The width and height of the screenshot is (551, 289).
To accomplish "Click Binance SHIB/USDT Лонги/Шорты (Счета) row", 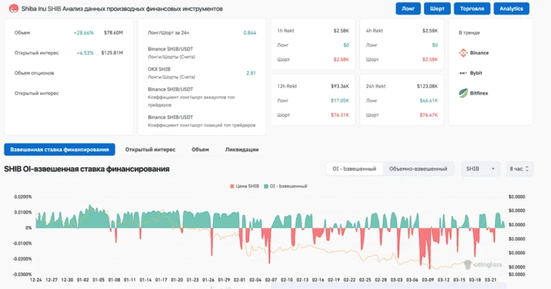I will (202, 53).
